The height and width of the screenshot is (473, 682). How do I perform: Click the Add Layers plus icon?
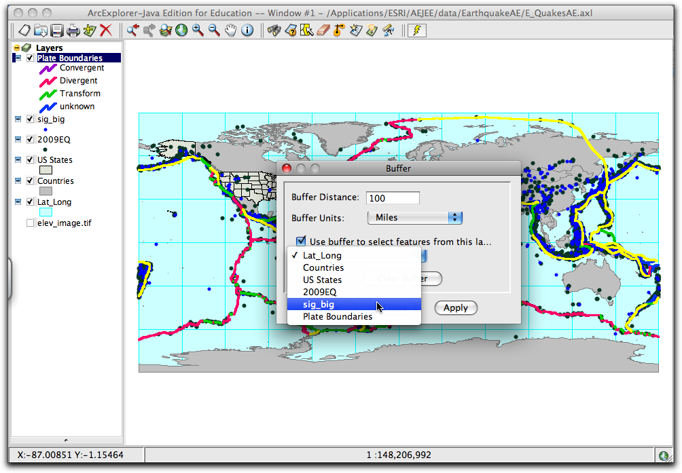pyautogui.click(x=90, y=31)
